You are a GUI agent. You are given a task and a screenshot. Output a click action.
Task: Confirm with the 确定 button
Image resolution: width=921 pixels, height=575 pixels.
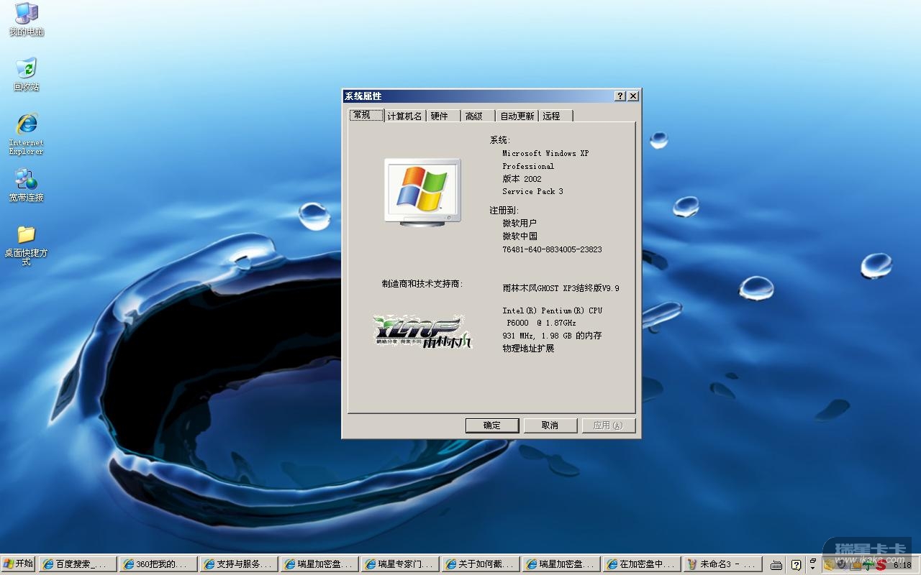(x=492, y=425)
